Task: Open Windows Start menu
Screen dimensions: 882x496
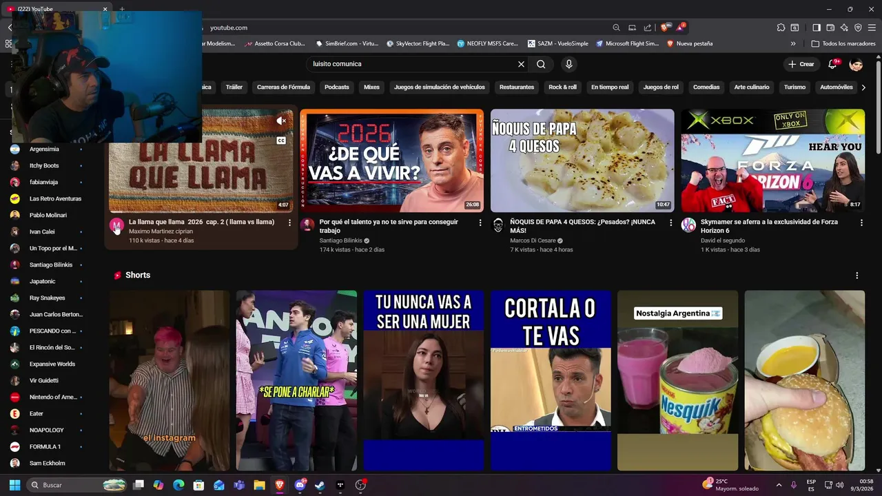Action: click(x=14, y=485)
